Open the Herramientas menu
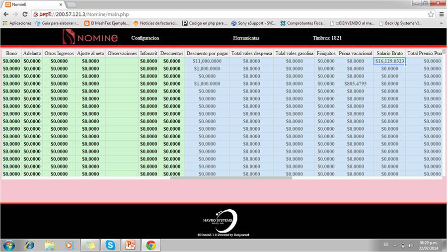Image resolution: width=447 pixels, height=252 pixels. click(x=246, y=38)
